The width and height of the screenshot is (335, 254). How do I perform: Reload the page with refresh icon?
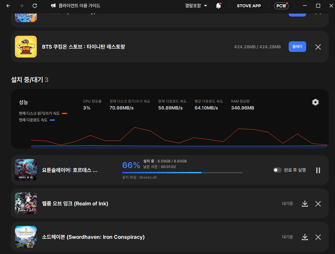(x=35, y=6)
